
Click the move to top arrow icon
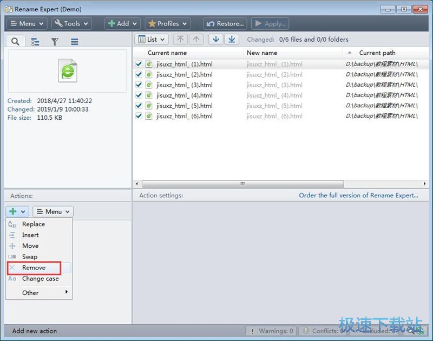(181, 40)
